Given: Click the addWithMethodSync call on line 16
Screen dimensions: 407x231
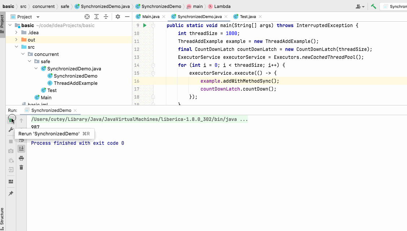Looking at the screenshot, I should [x=247, y=81].
